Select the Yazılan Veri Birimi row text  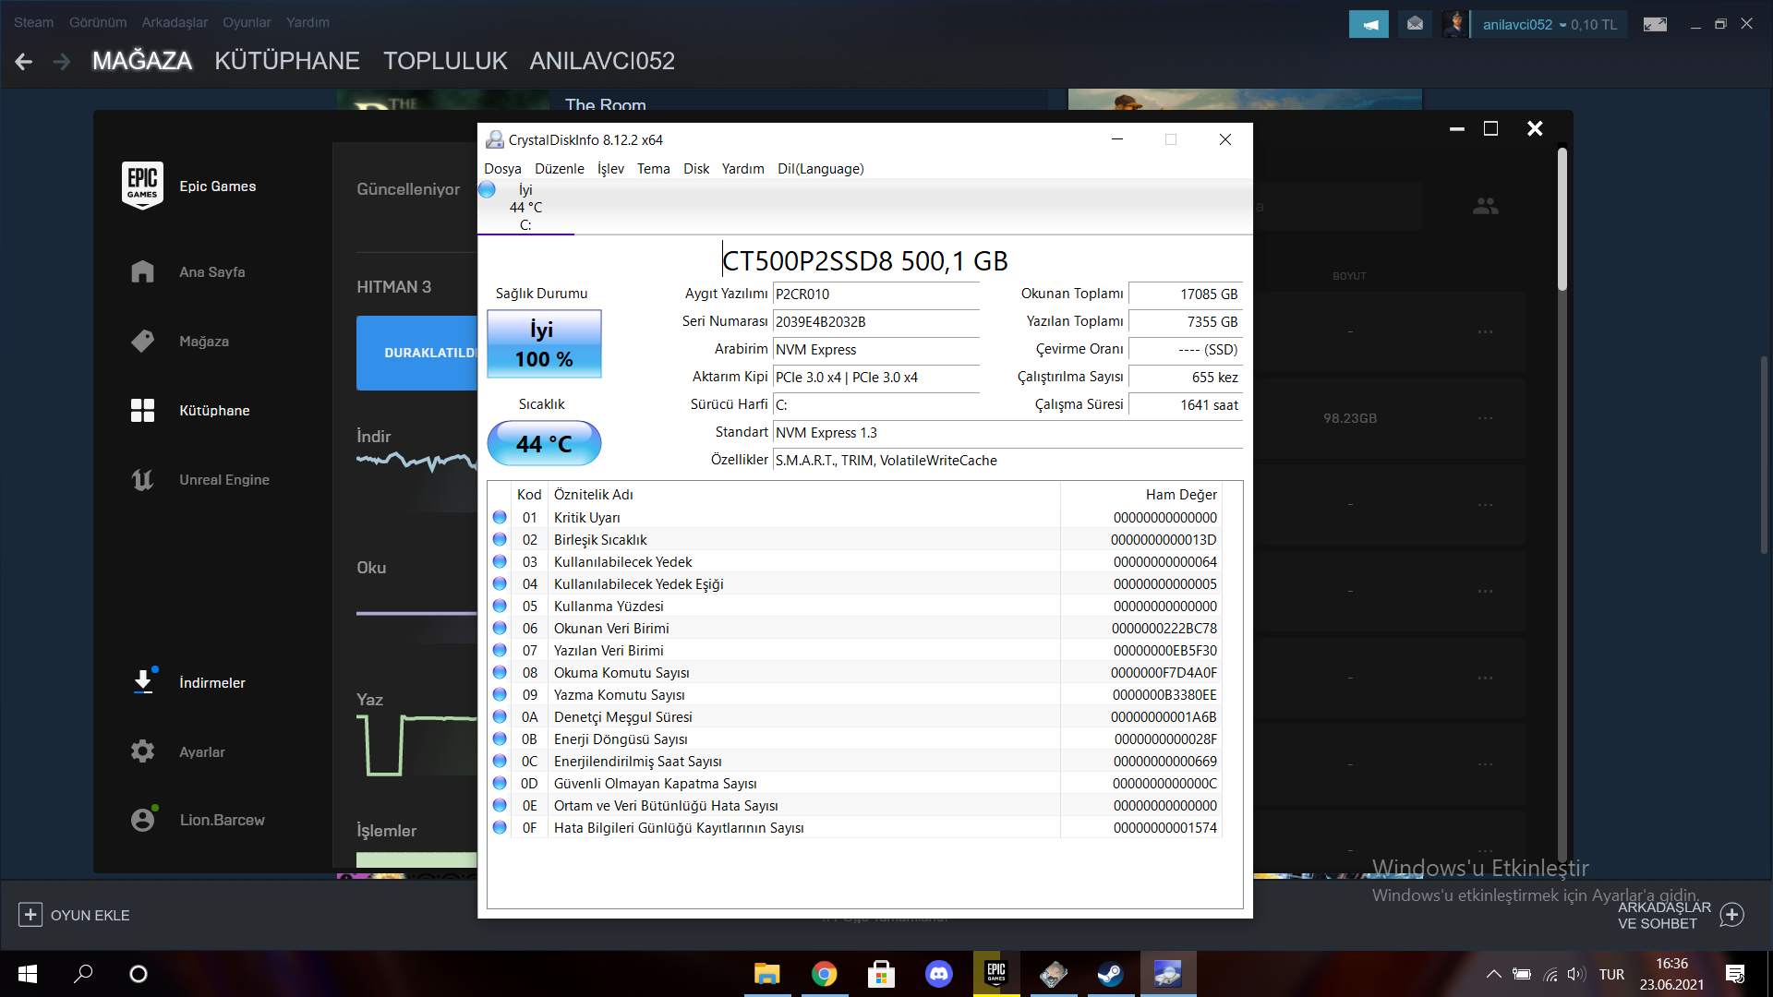click(609, 651)
